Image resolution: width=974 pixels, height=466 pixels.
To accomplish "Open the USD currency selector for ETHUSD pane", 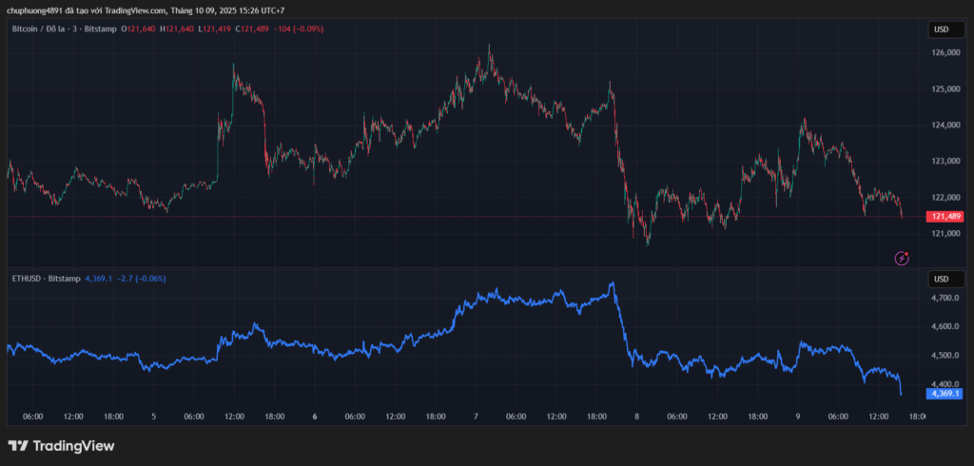I will coord(941,279).
